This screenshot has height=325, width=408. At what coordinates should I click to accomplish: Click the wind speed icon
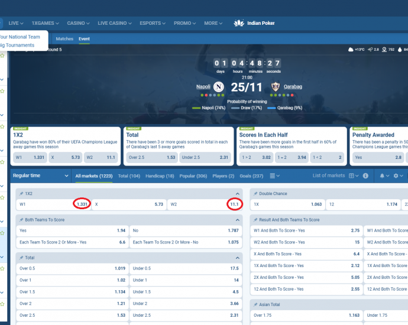370,50
